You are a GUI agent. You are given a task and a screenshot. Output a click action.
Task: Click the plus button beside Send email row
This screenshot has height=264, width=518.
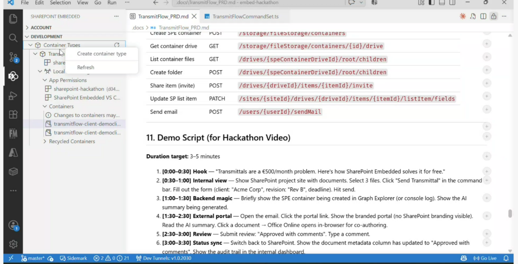point(487,109)
